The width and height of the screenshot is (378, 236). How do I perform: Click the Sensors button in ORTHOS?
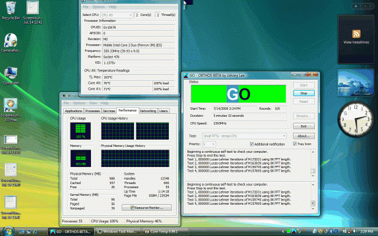point(304,116)
